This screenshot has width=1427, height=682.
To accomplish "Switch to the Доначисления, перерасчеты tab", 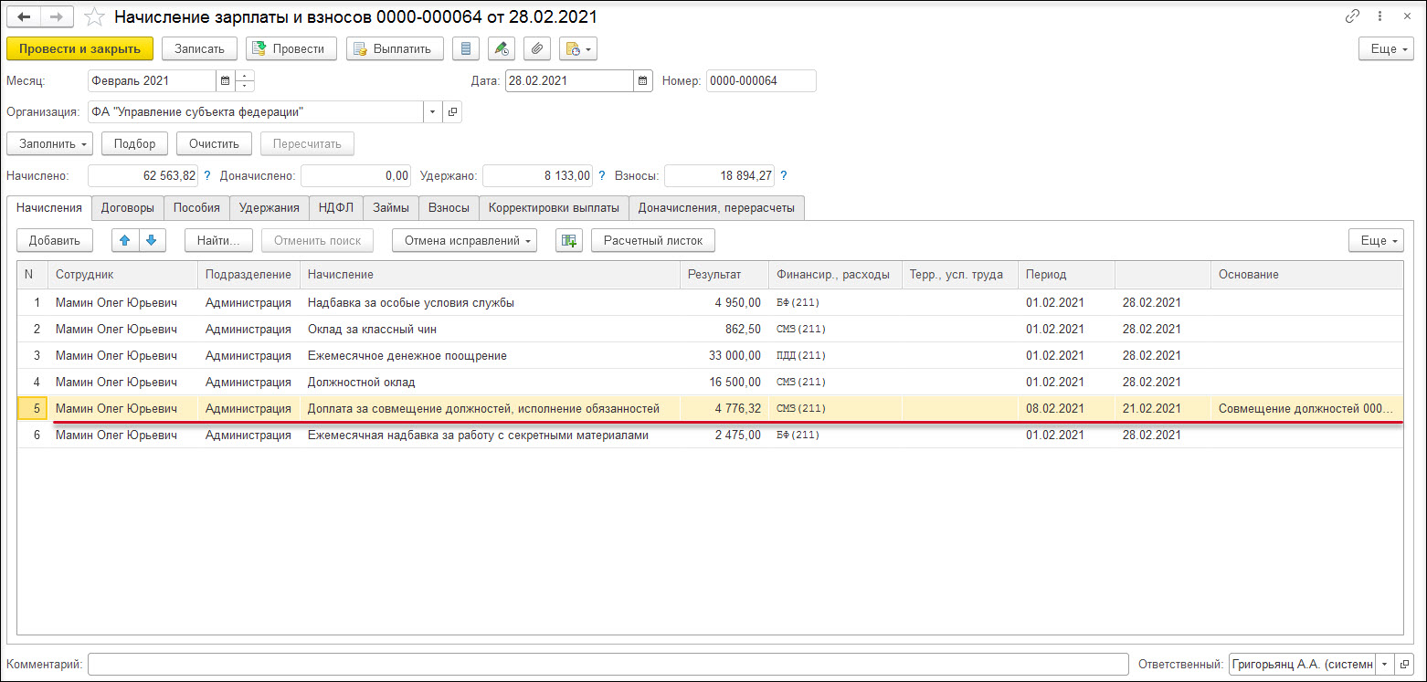I will (716, 207).
